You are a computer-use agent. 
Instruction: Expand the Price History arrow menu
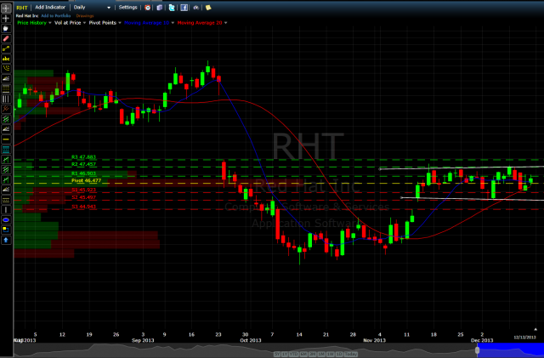click(x=50, y=23)
